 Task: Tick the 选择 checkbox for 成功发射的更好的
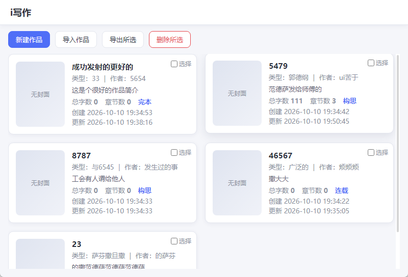(174, 64)
